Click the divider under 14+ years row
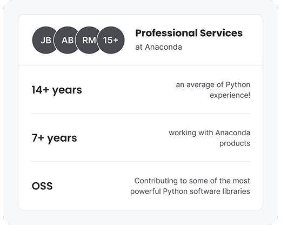 [x=140, y=114]
